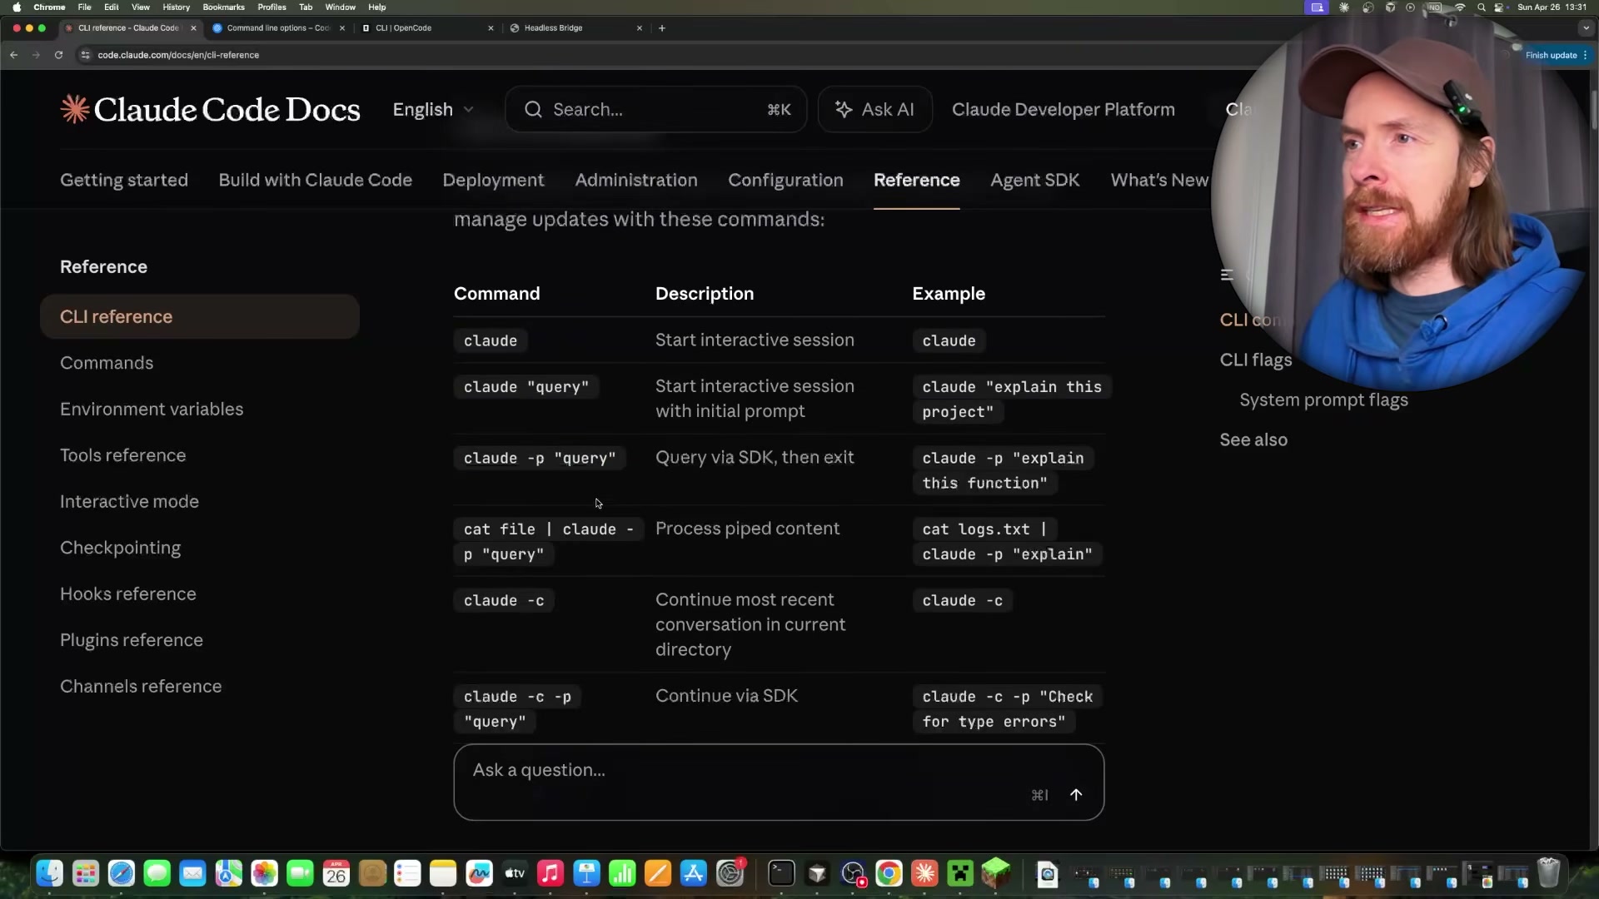Open Interactive mode sidebar page
Viewport: 1599px width, 899px height.
tap(129, 501)
